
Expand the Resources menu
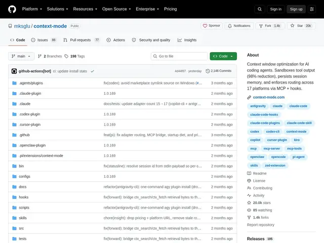tap(85, 9)
